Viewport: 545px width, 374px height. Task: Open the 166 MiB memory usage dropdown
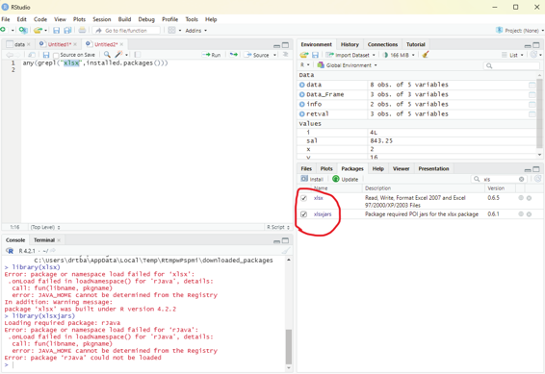(x=399, y=55)
